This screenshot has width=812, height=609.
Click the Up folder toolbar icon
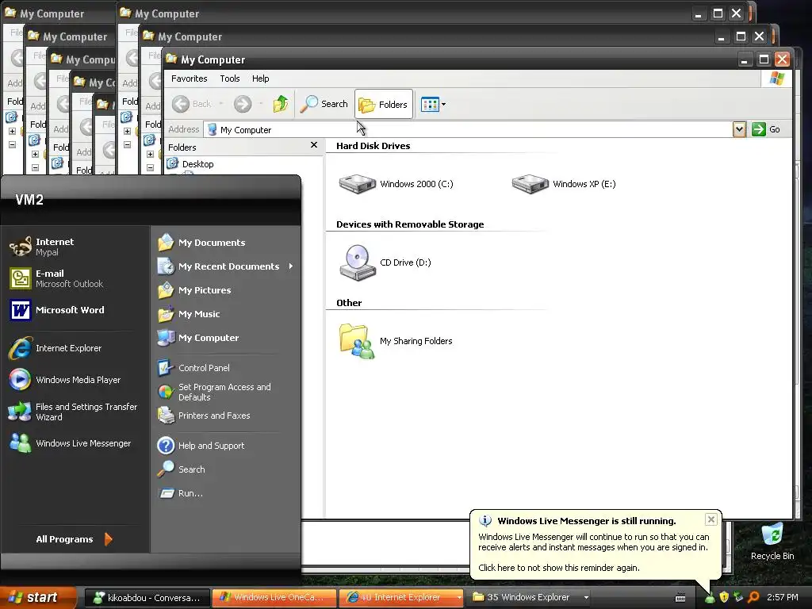tap(281, 104)
